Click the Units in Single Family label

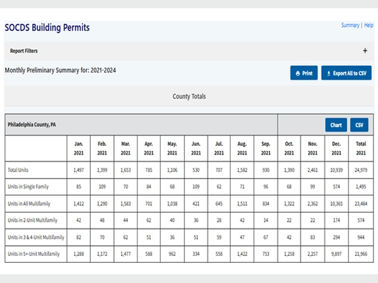point(28,187)
